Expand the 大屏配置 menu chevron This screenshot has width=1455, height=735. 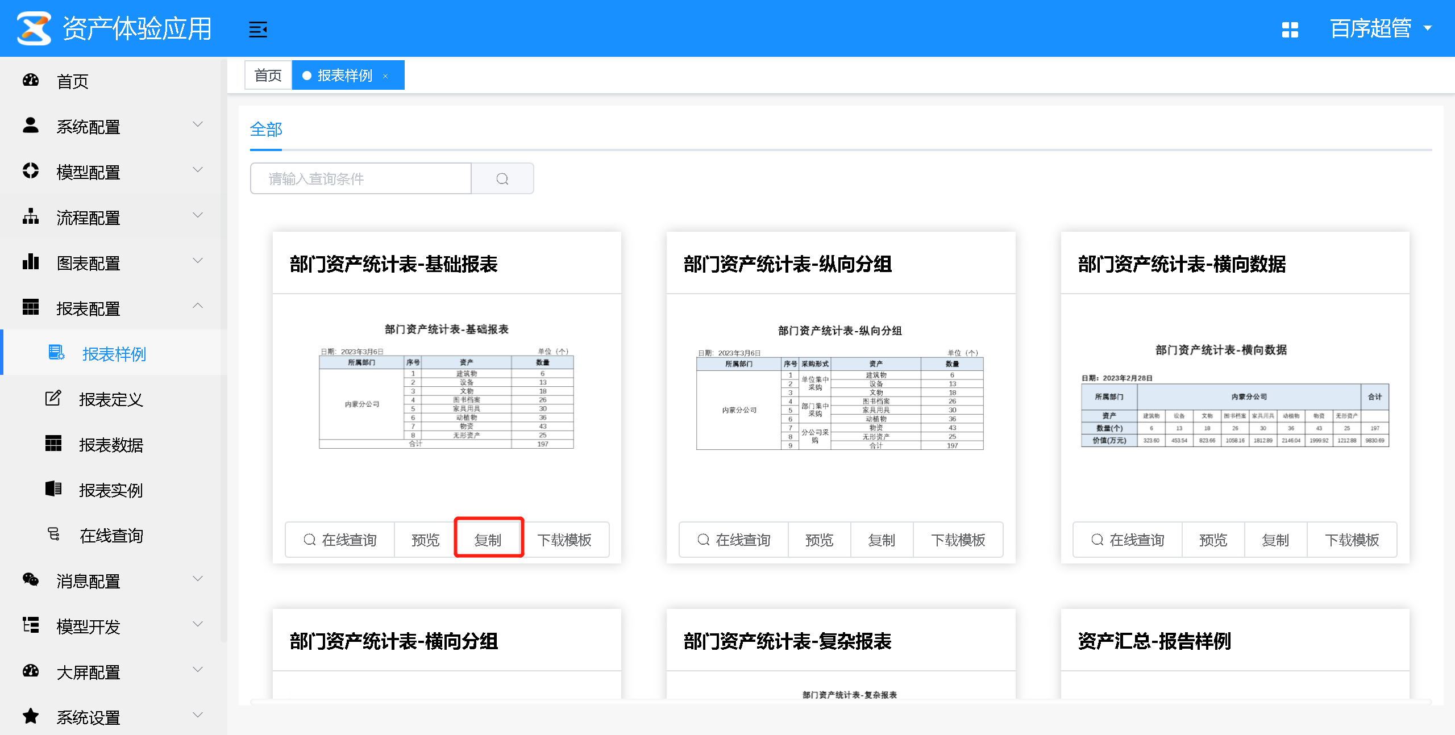[198, 670]
